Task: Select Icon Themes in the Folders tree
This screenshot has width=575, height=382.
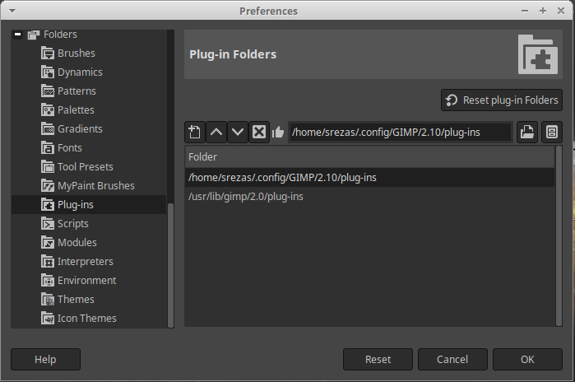Action: tap(87, 318)
